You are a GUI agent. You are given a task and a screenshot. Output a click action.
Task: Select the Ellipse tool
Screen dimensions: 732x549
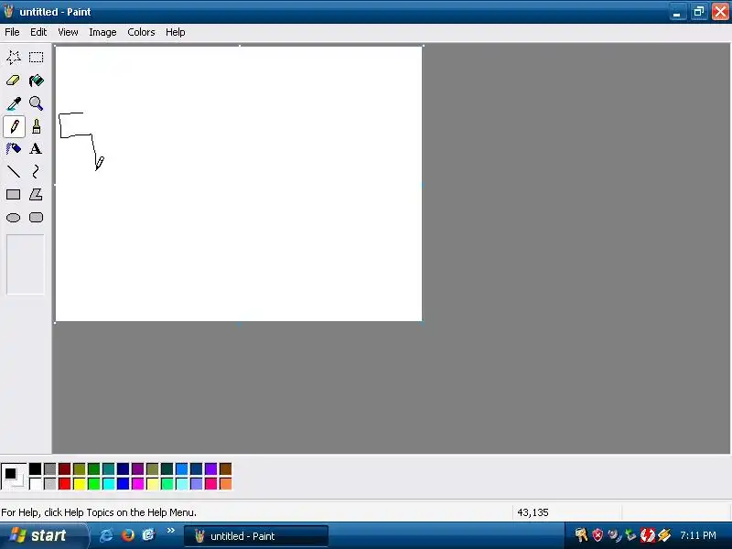[x=14, y=218]
